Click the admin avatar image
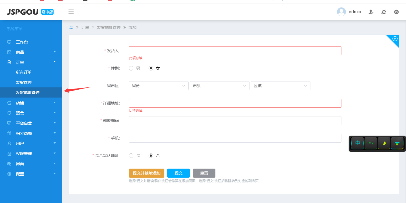 (x=341, y=12)
